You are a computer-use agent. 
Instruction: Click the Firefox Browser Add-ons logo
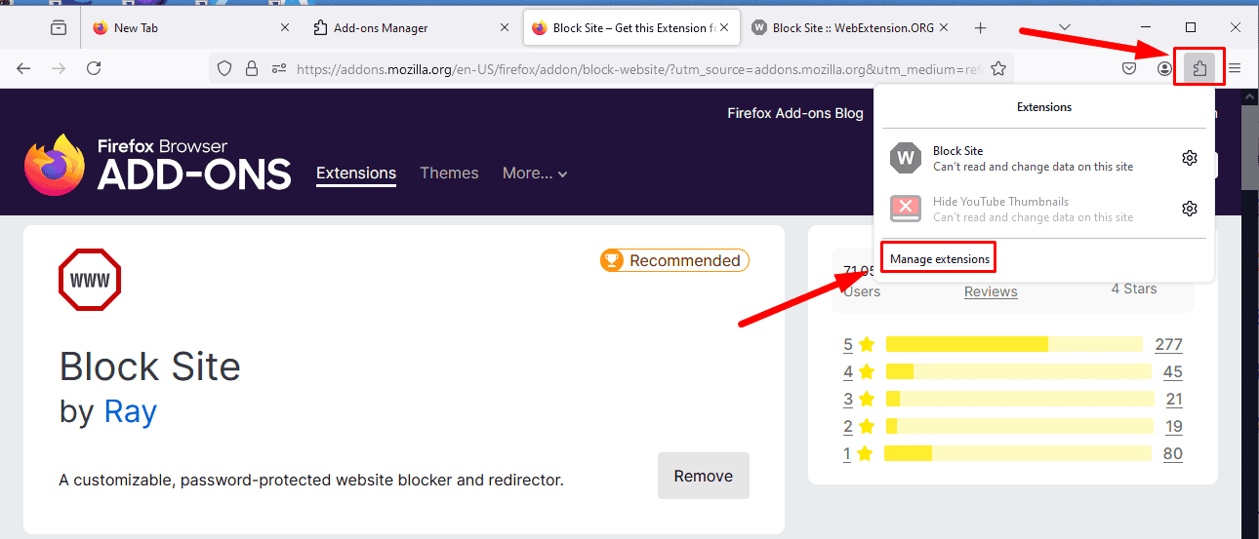tap(158, 165)
